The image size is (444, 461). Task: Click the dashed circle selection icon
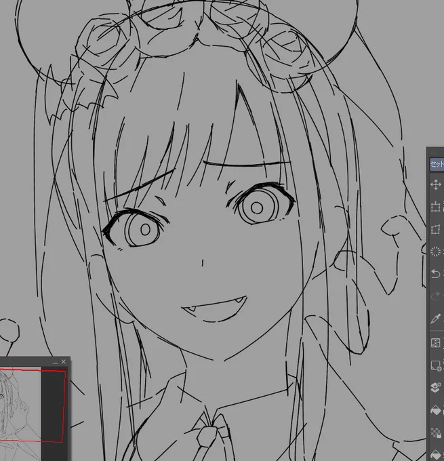click(x=435, y=252)
